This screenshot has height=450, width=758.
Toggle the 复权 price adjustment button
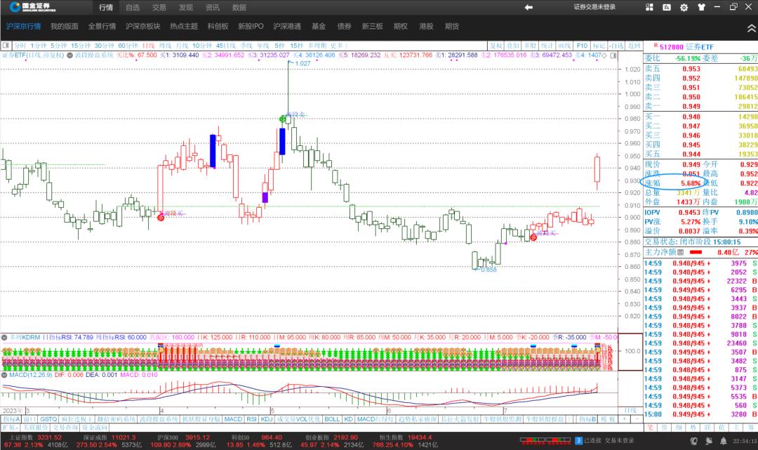pos(496,45)
